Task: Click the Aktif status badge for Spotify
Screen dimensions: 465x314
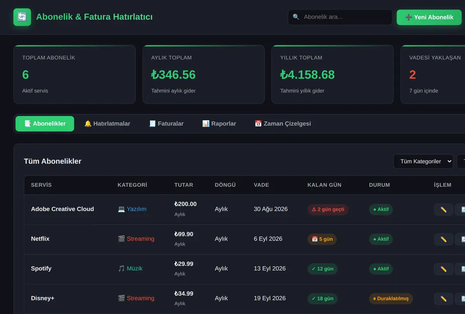Action: [x=381, y=269]
